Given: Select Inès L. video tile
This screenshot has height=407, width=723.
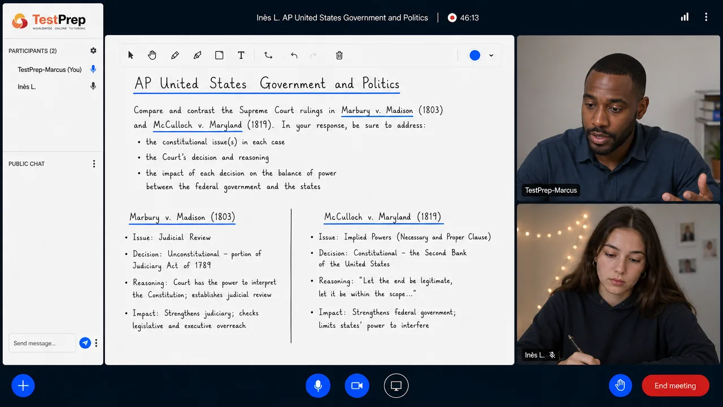Looking at the screenshot, I should pos(619,284).
